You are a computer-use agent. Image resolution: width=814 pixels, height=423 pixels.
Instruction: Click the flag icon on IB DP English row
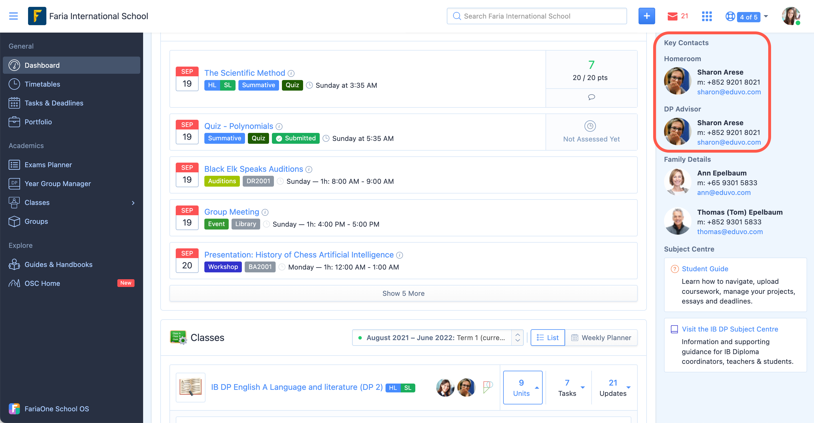point(488,387)
